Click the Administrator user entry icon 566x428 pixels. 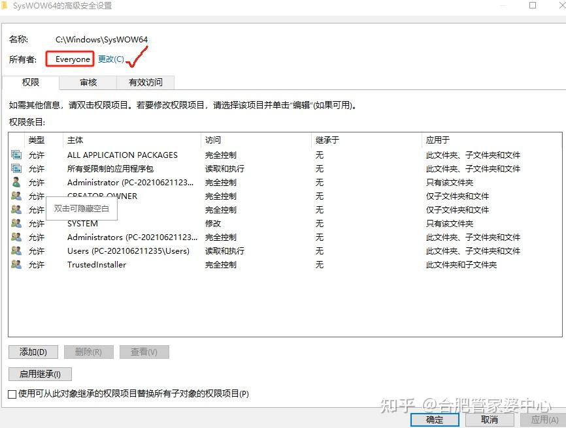coord(16,182)
